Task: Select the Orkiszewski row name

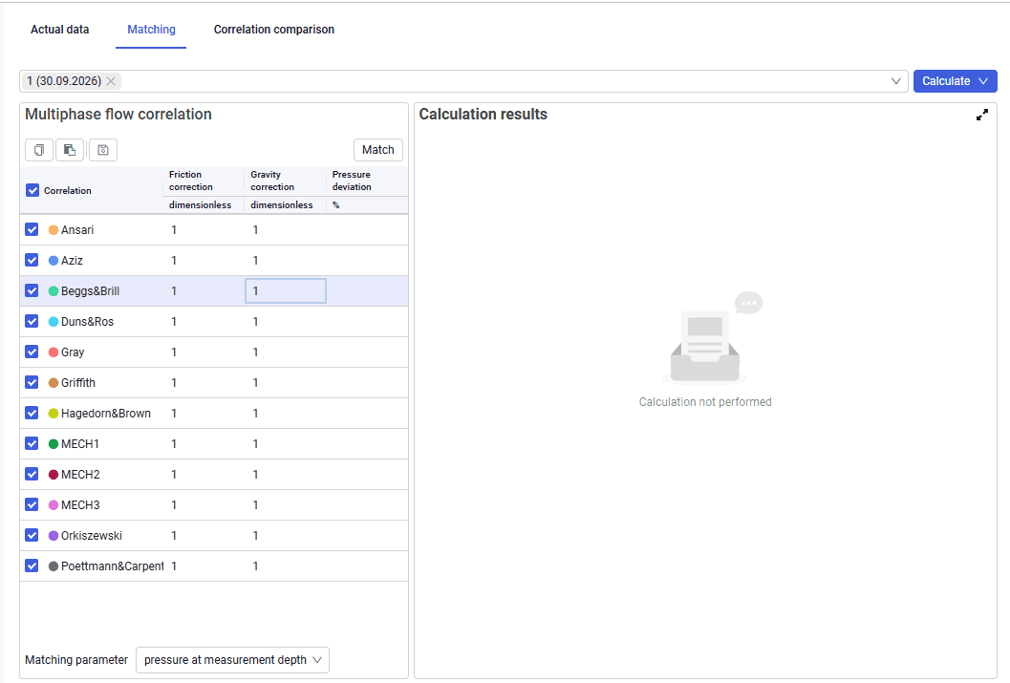Action: 92,536
